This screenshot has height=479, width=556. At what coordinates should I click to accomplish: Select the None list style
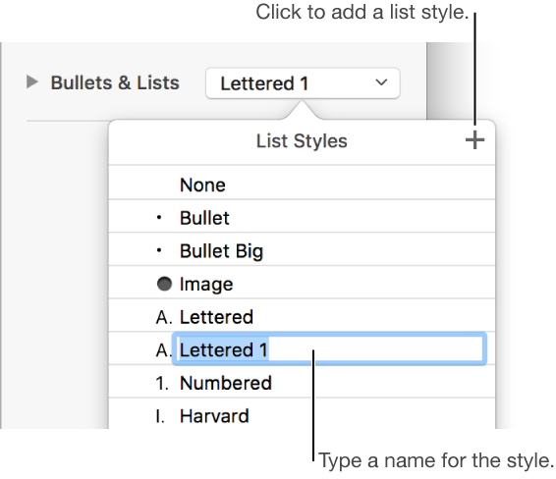coord(302,183)
